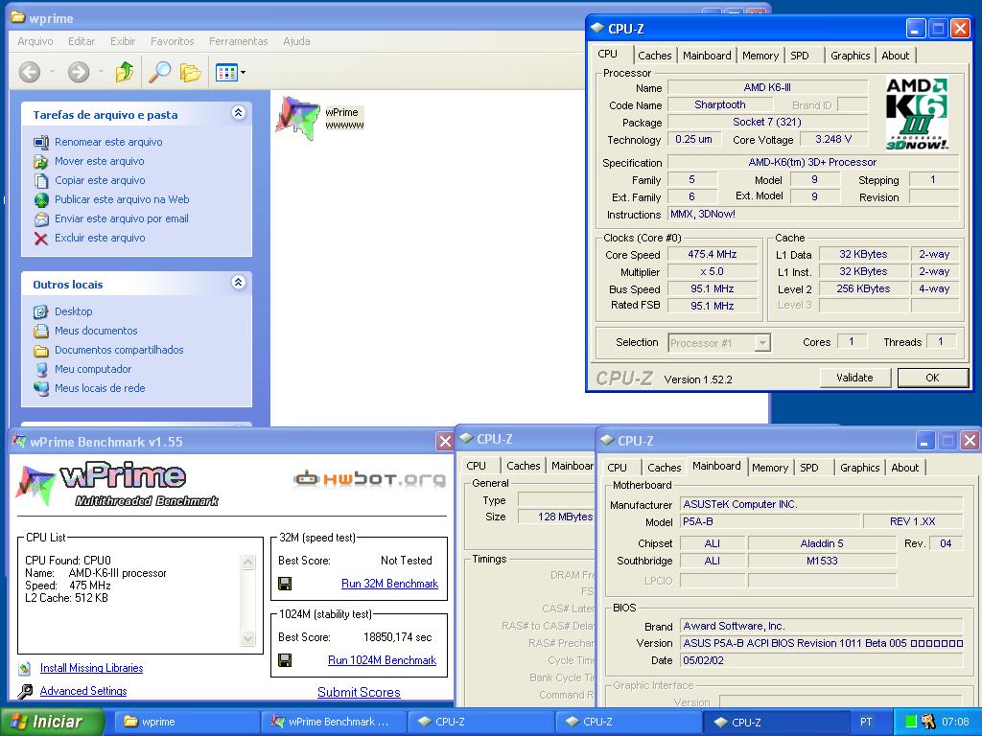
Task: Click Submit Scores link
Action: (x=359, y=692)
